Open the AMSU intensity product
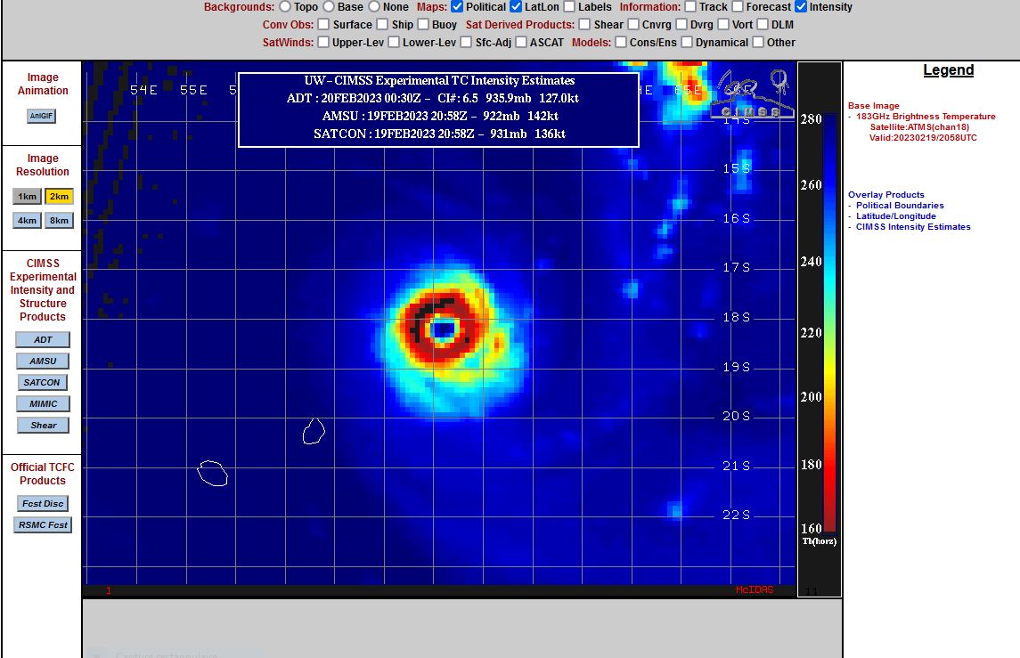Screen dimensions: 1020x658 [x=43, y=361]
